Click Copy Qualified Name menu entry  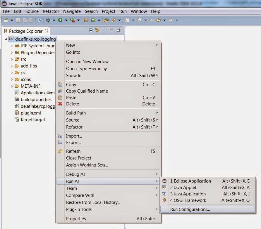(x=108, y=91)
